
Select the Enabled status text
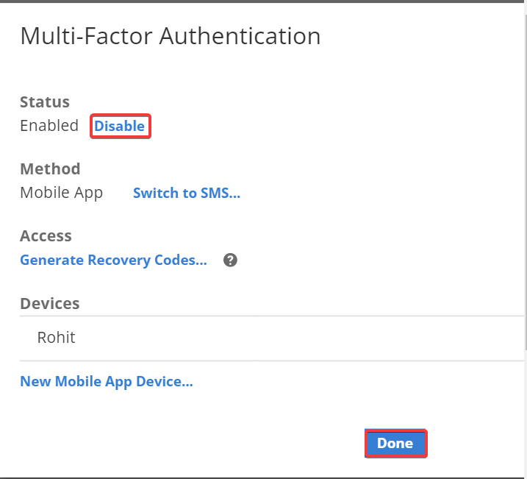click(x=49, y=126)
